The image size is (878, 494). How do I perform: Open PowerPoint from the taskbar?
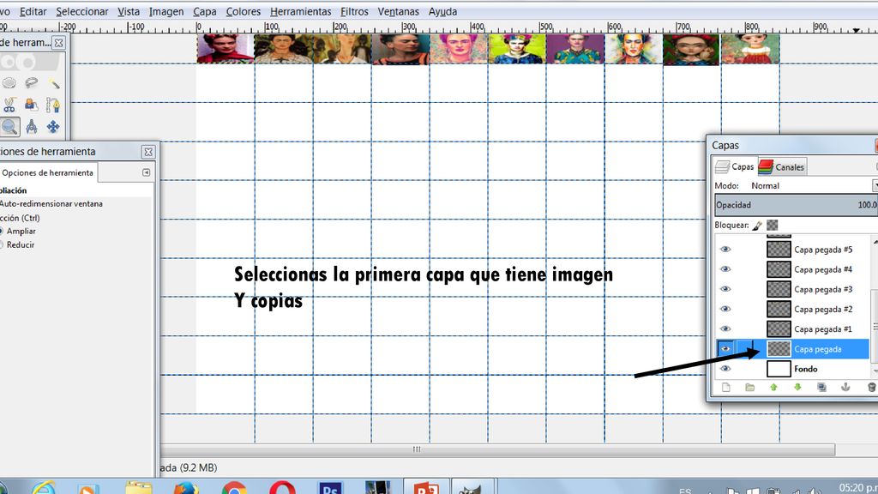tap(426, 487)
